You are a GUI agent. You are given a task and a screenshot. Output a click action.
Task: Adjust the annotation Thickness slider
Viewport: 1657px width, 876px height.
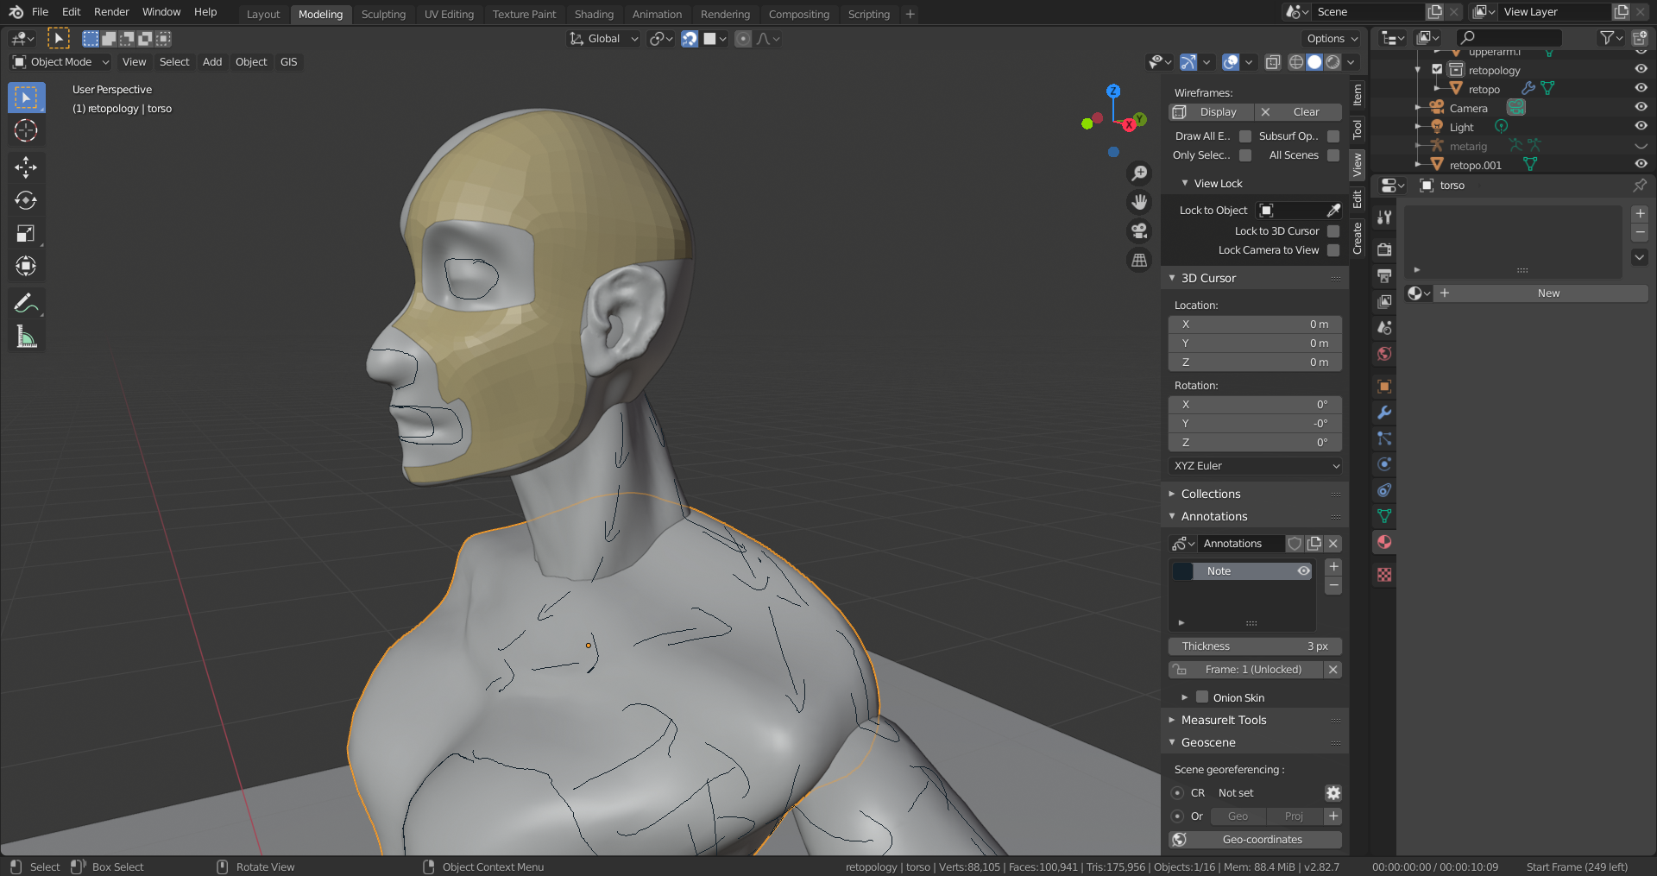(1255, 646)
